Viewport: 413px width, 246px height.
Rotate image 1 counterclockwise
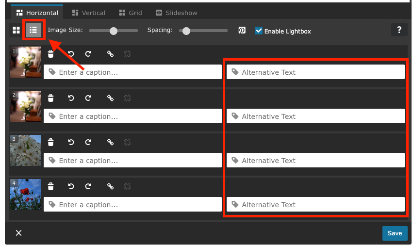[71, 54]
